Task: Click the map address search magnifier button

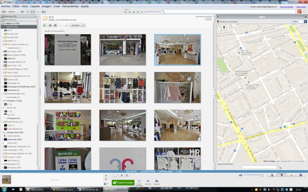Action: pyautogui.click(x=280, y=167)
